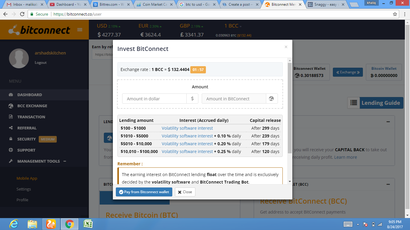The height and width of the screenshot is (230, 410).
Task: Click the lock icon next to Security
Action: pyautogui.click(x=11, y=139)
